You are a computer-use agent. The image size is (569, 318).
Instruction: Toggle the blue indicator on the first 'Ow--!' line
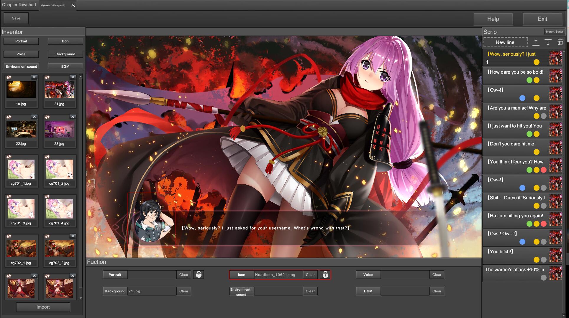point(522,98)
